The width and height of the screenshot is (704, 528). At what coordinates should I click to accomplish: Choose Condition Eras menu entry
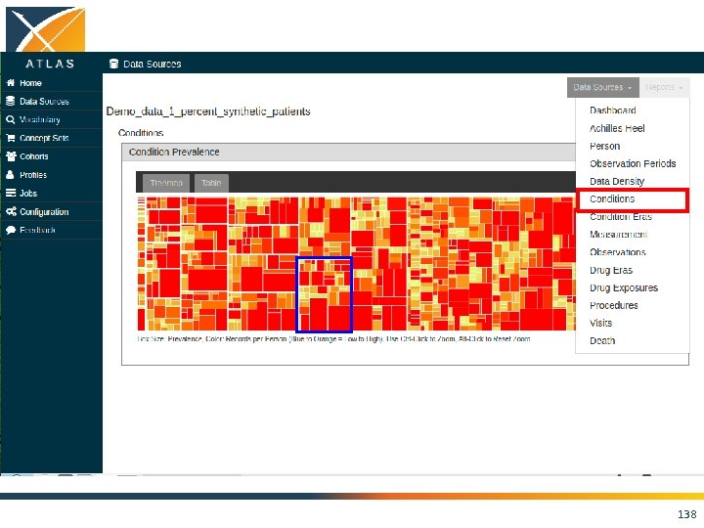pyautogui.click(x=621, y=217)
